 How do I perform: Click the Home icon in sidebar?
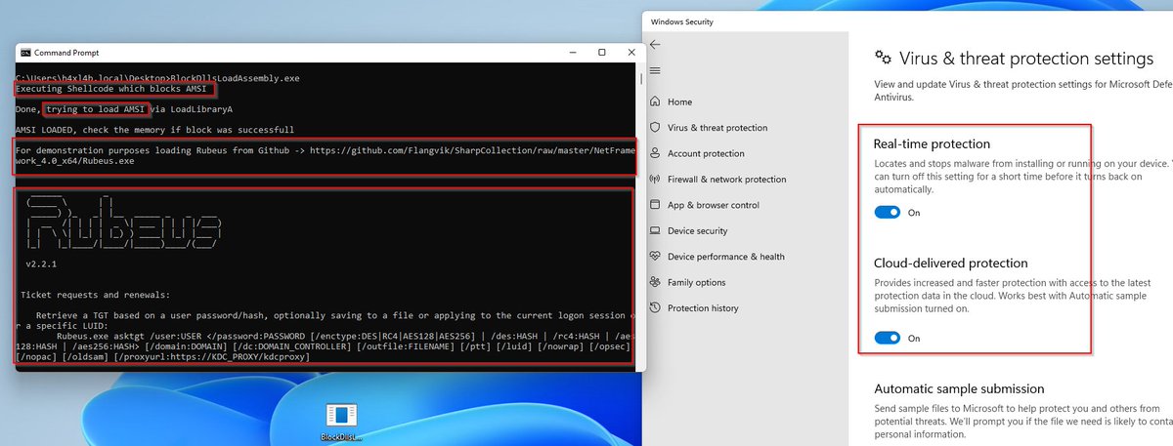[655, 101]
